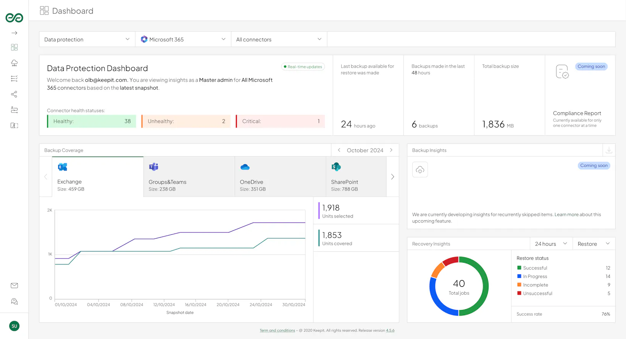
Task: Open the mail envelope sidebar icon
Action: pyautogui.click(x=14, y=286)
